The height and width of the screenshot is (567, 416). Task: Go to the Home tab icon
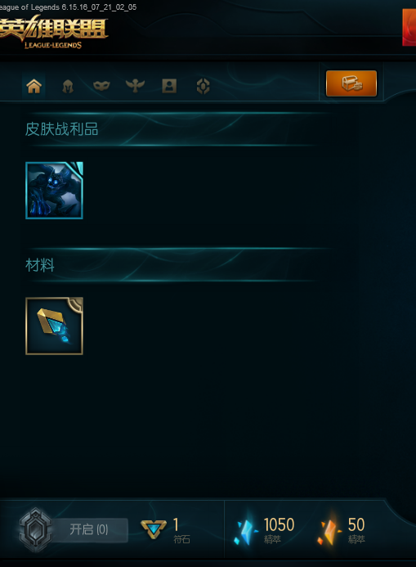click(x=34, y=86)
